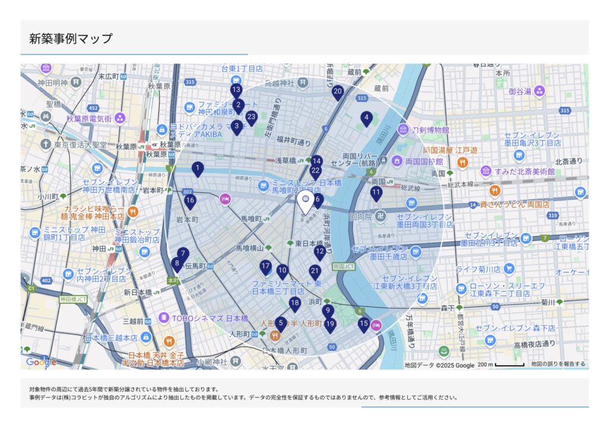Click marker number 15
Image resolution: width=609 pixels, height=430 pixels.
(x=363, y=324)
